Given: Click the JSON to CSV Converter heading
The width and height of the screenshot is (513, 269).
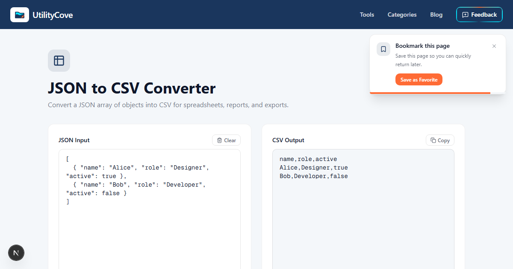Looking at the screenshot, I should (132, 88).
